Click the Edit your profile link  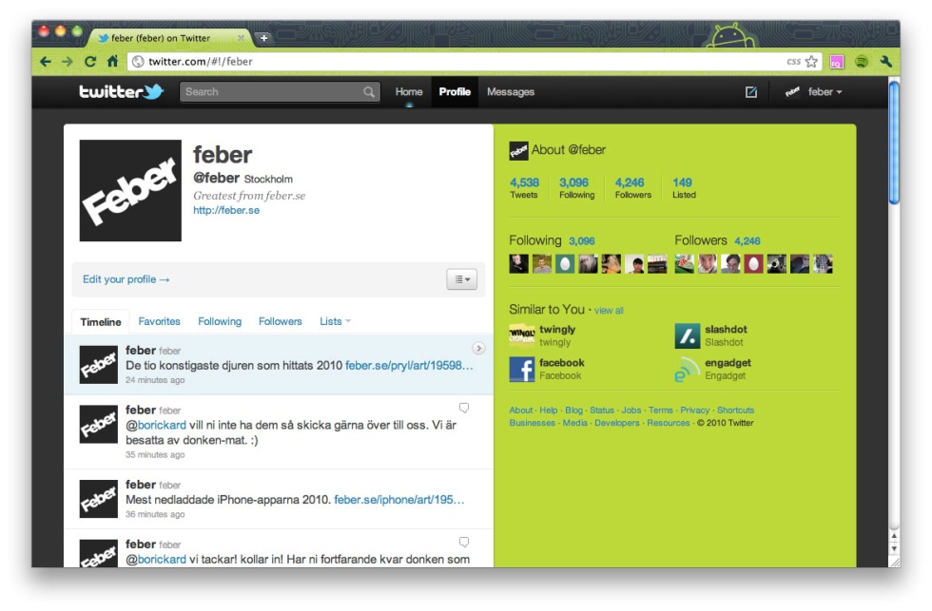(126, 279)
